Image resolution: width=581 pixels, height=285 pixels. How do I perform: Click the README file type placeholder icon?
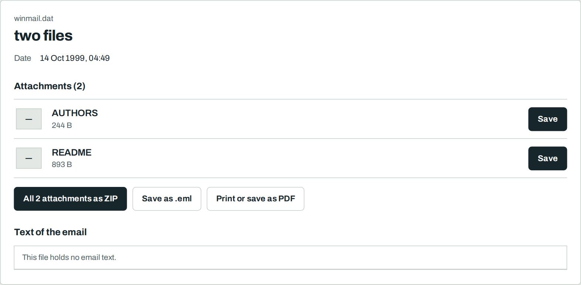point(29,158)
